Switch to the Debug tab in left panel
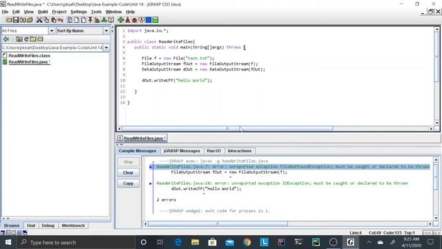The width and height of the screenshot is (442, 249). pyautogui.click(x=48, y=225)
